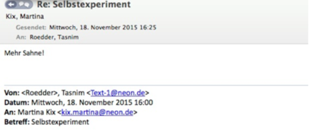Click the quoted Martina Kix recipient name
The width and height of the screenshot is (309, 136).
37,112
